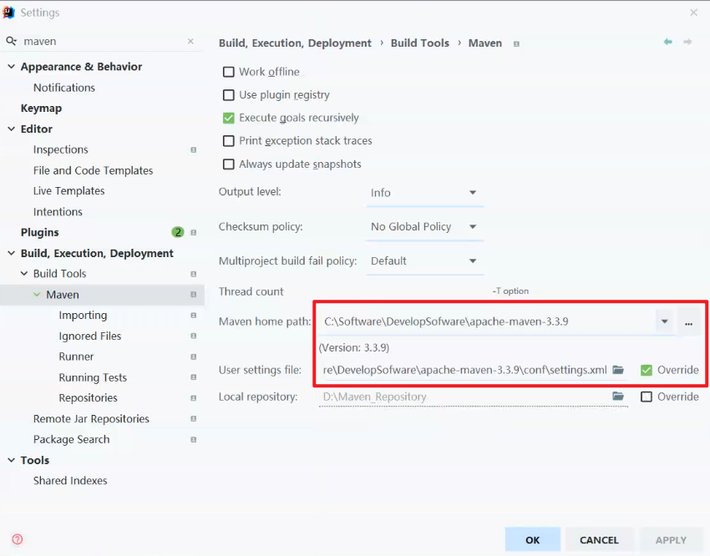Collapse the Editor section
The width and height of the screenshot is (710, 556).
click(12, 129)
